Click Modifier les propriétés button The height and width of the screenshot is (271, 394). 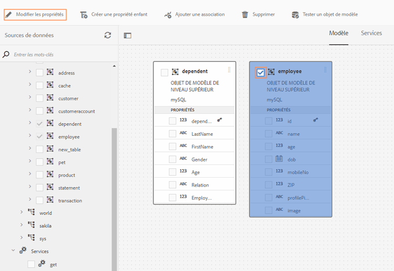tap(35, 15)
